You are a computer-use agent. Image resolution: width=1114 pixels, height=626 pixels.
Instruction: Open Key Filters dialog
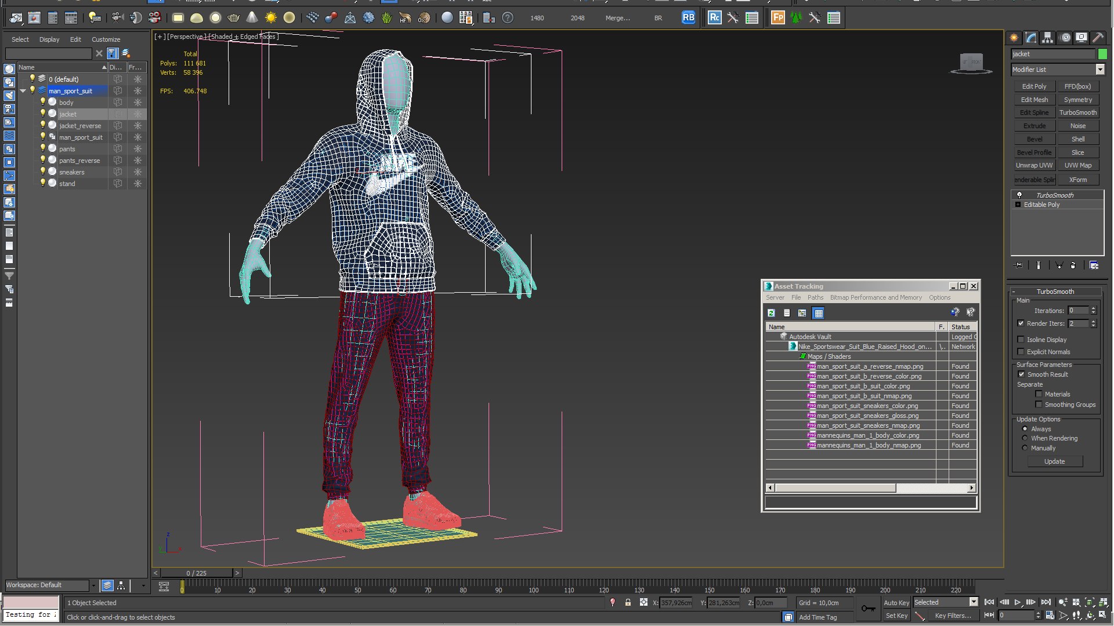point(953,616)
